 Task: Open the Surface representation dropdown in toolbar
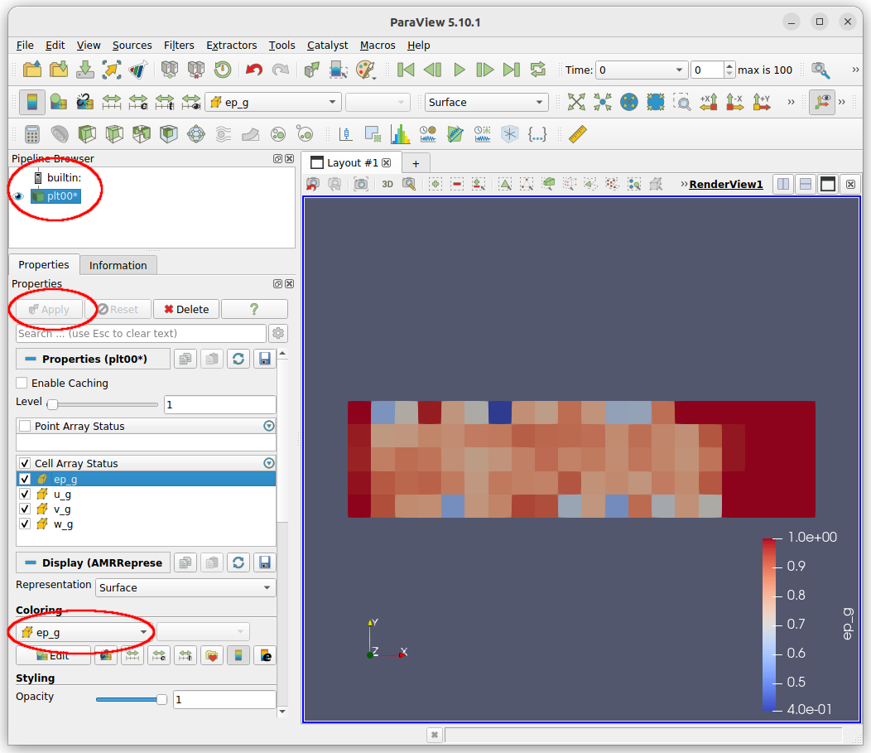coord(486,102)
